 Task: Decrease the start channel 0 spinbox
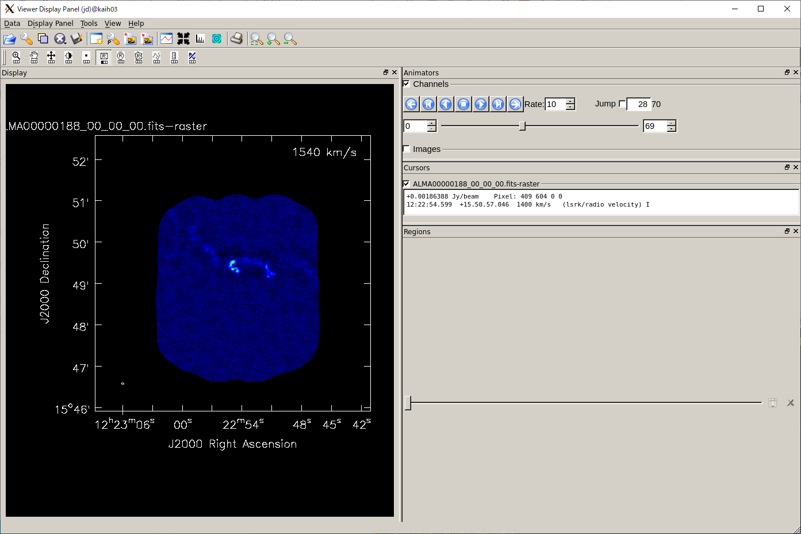(432, 129)
